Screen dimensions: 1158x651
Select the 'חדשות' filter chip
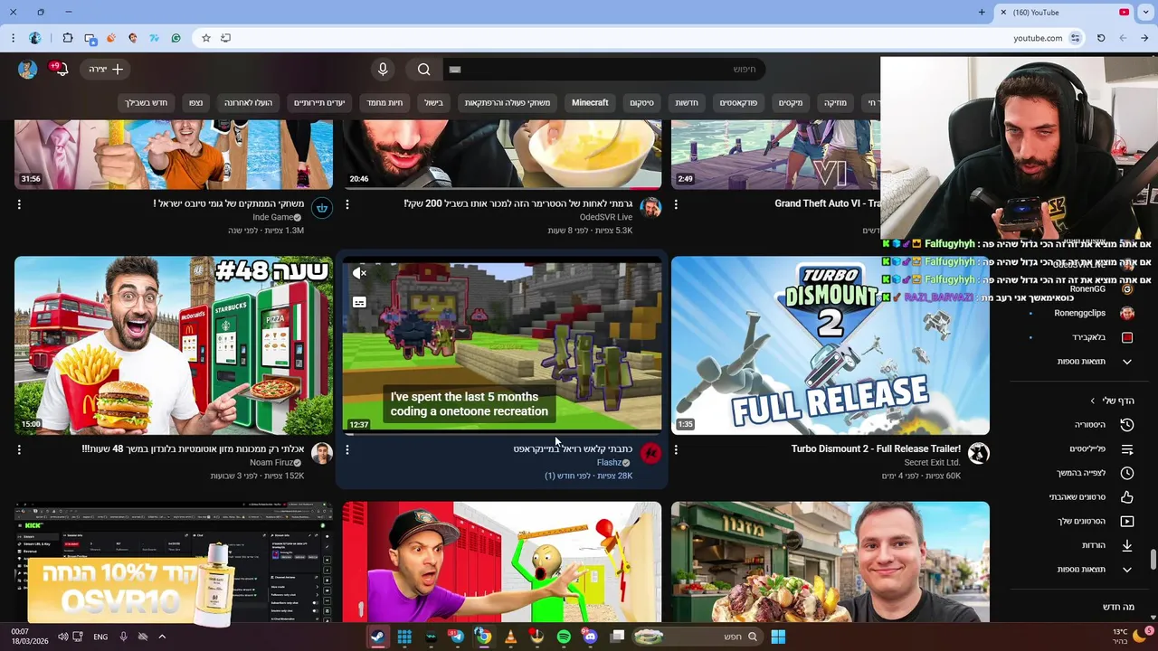pos(687,103)
